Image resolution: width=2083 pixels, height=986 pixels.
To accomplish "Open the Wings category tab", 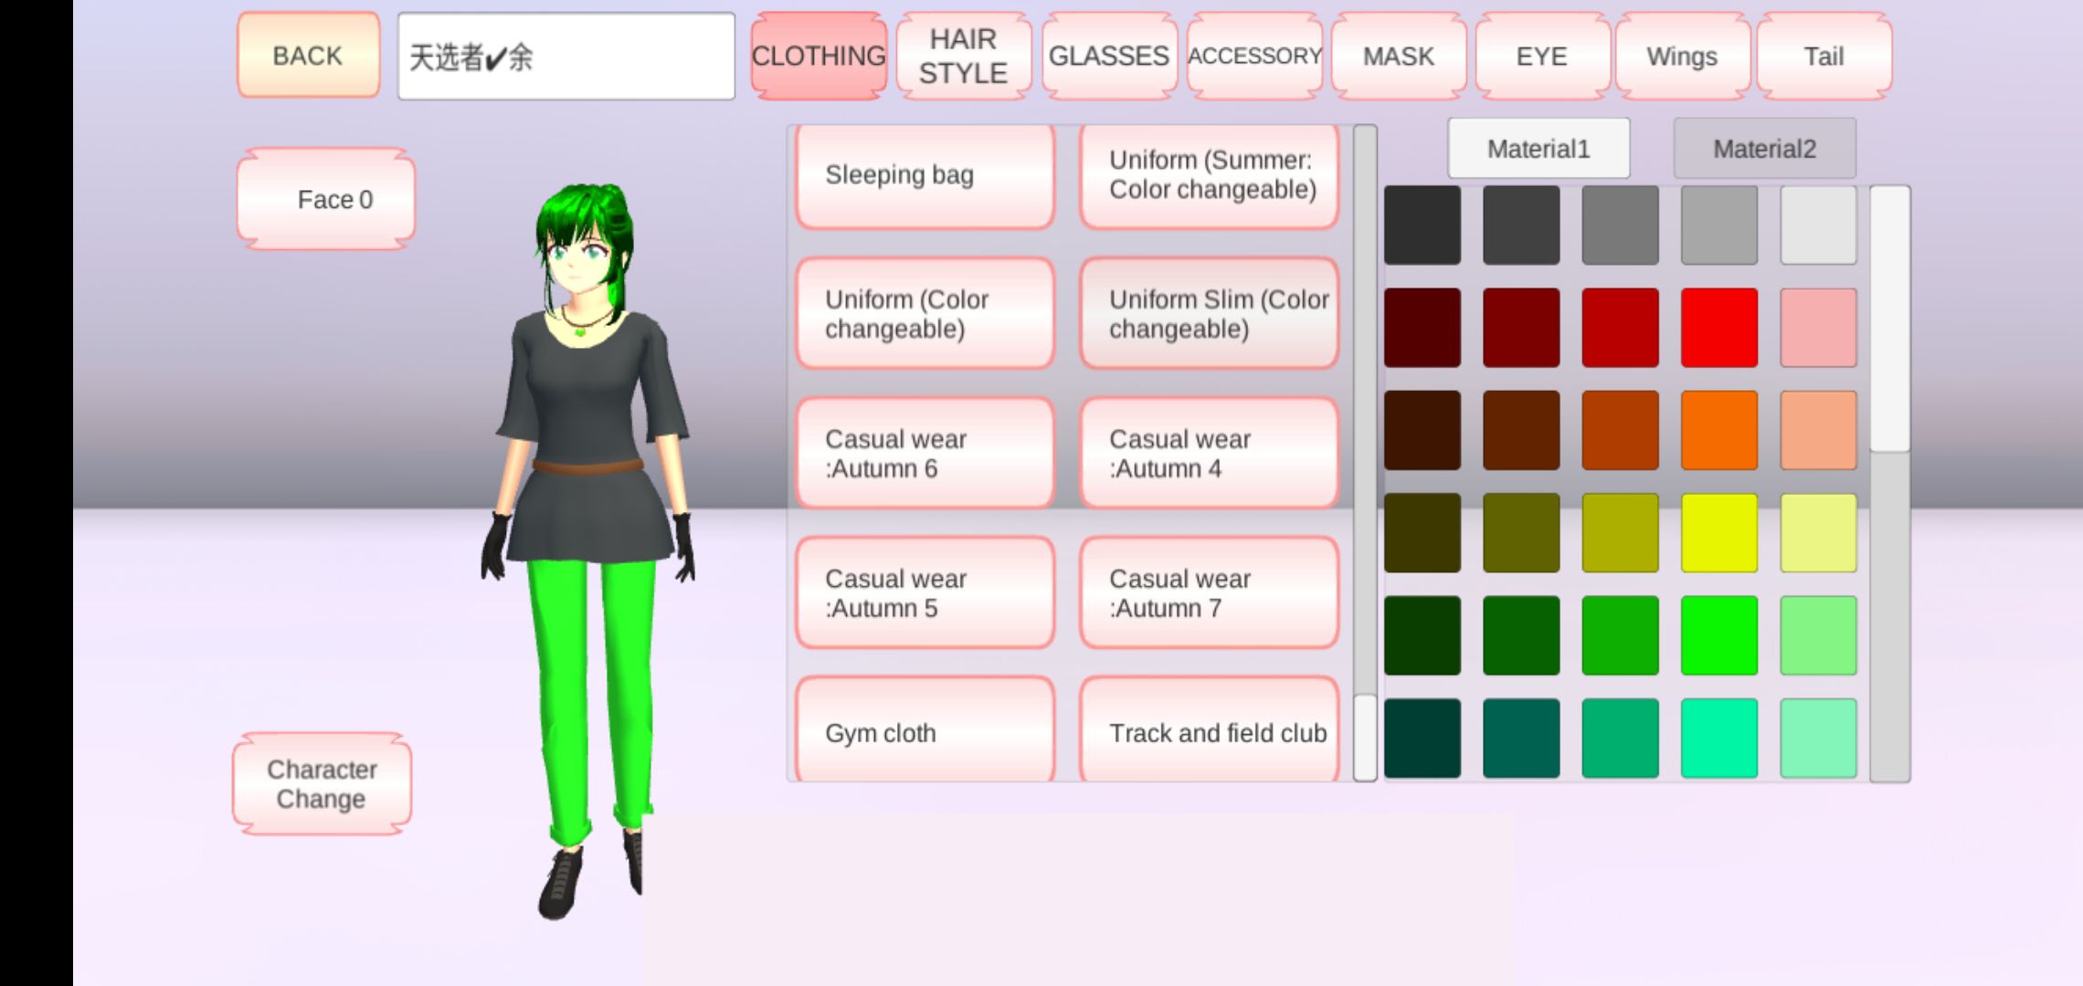I will click(1682, 56).
